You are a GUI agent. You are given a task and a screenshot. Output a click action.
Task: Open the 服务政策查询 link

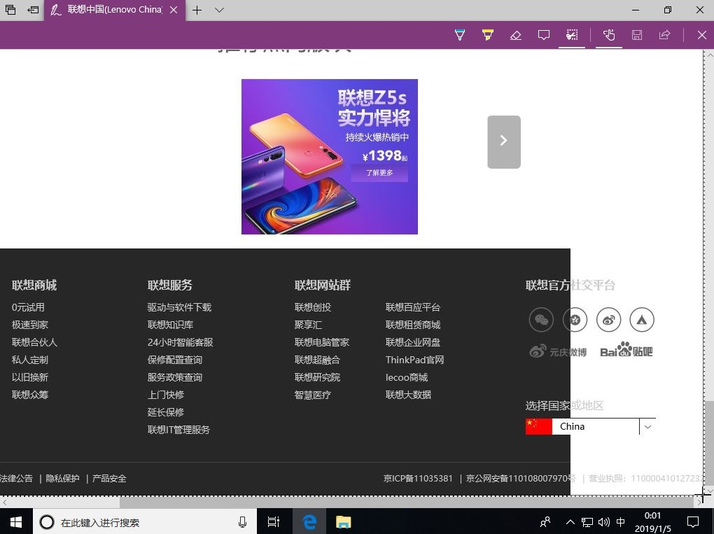click(175, 377)
